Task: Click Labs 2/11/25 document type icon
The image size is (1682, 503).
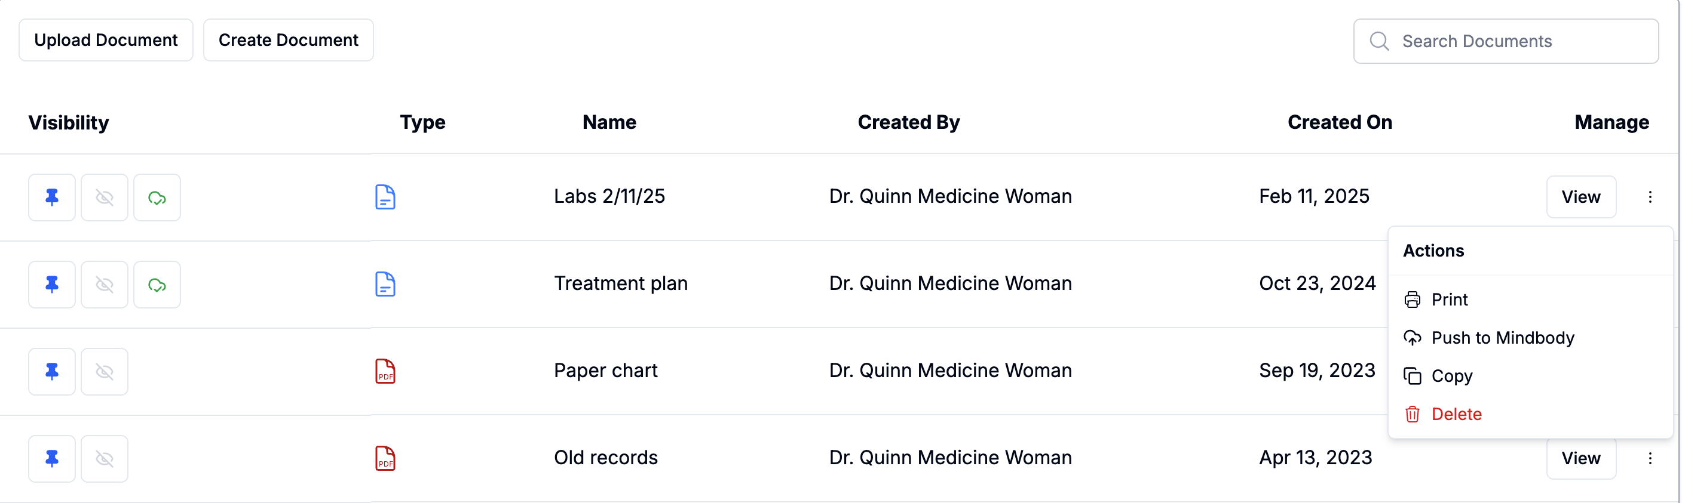Action: 385,197
